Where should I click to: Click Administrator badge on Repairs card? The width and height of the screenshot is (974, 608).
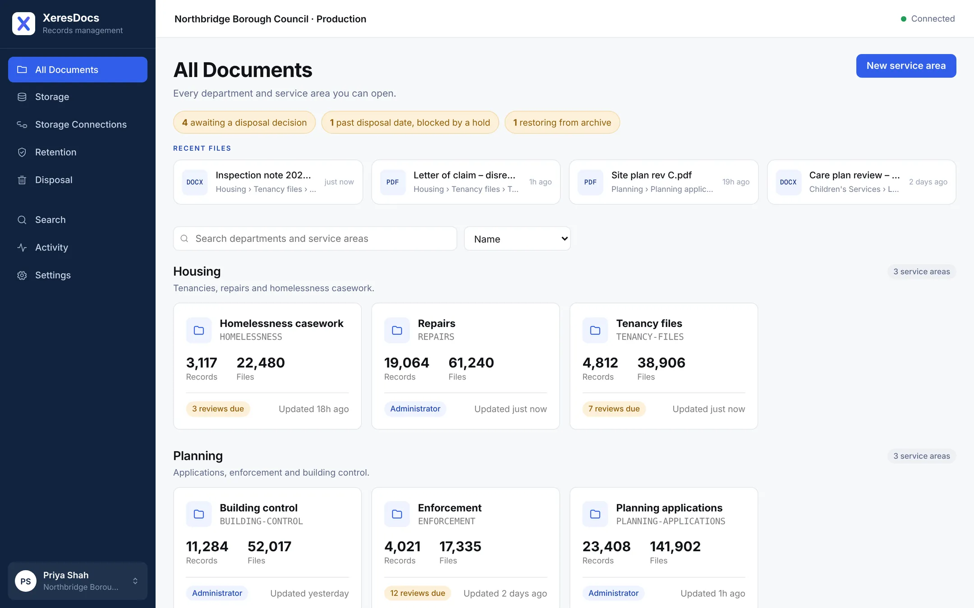(x=415, y=409)
